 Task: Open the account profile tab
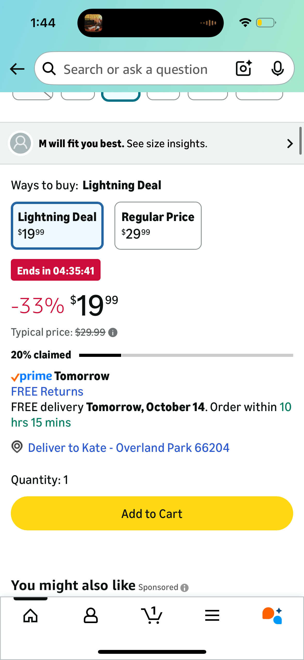[x=91, y=616]
